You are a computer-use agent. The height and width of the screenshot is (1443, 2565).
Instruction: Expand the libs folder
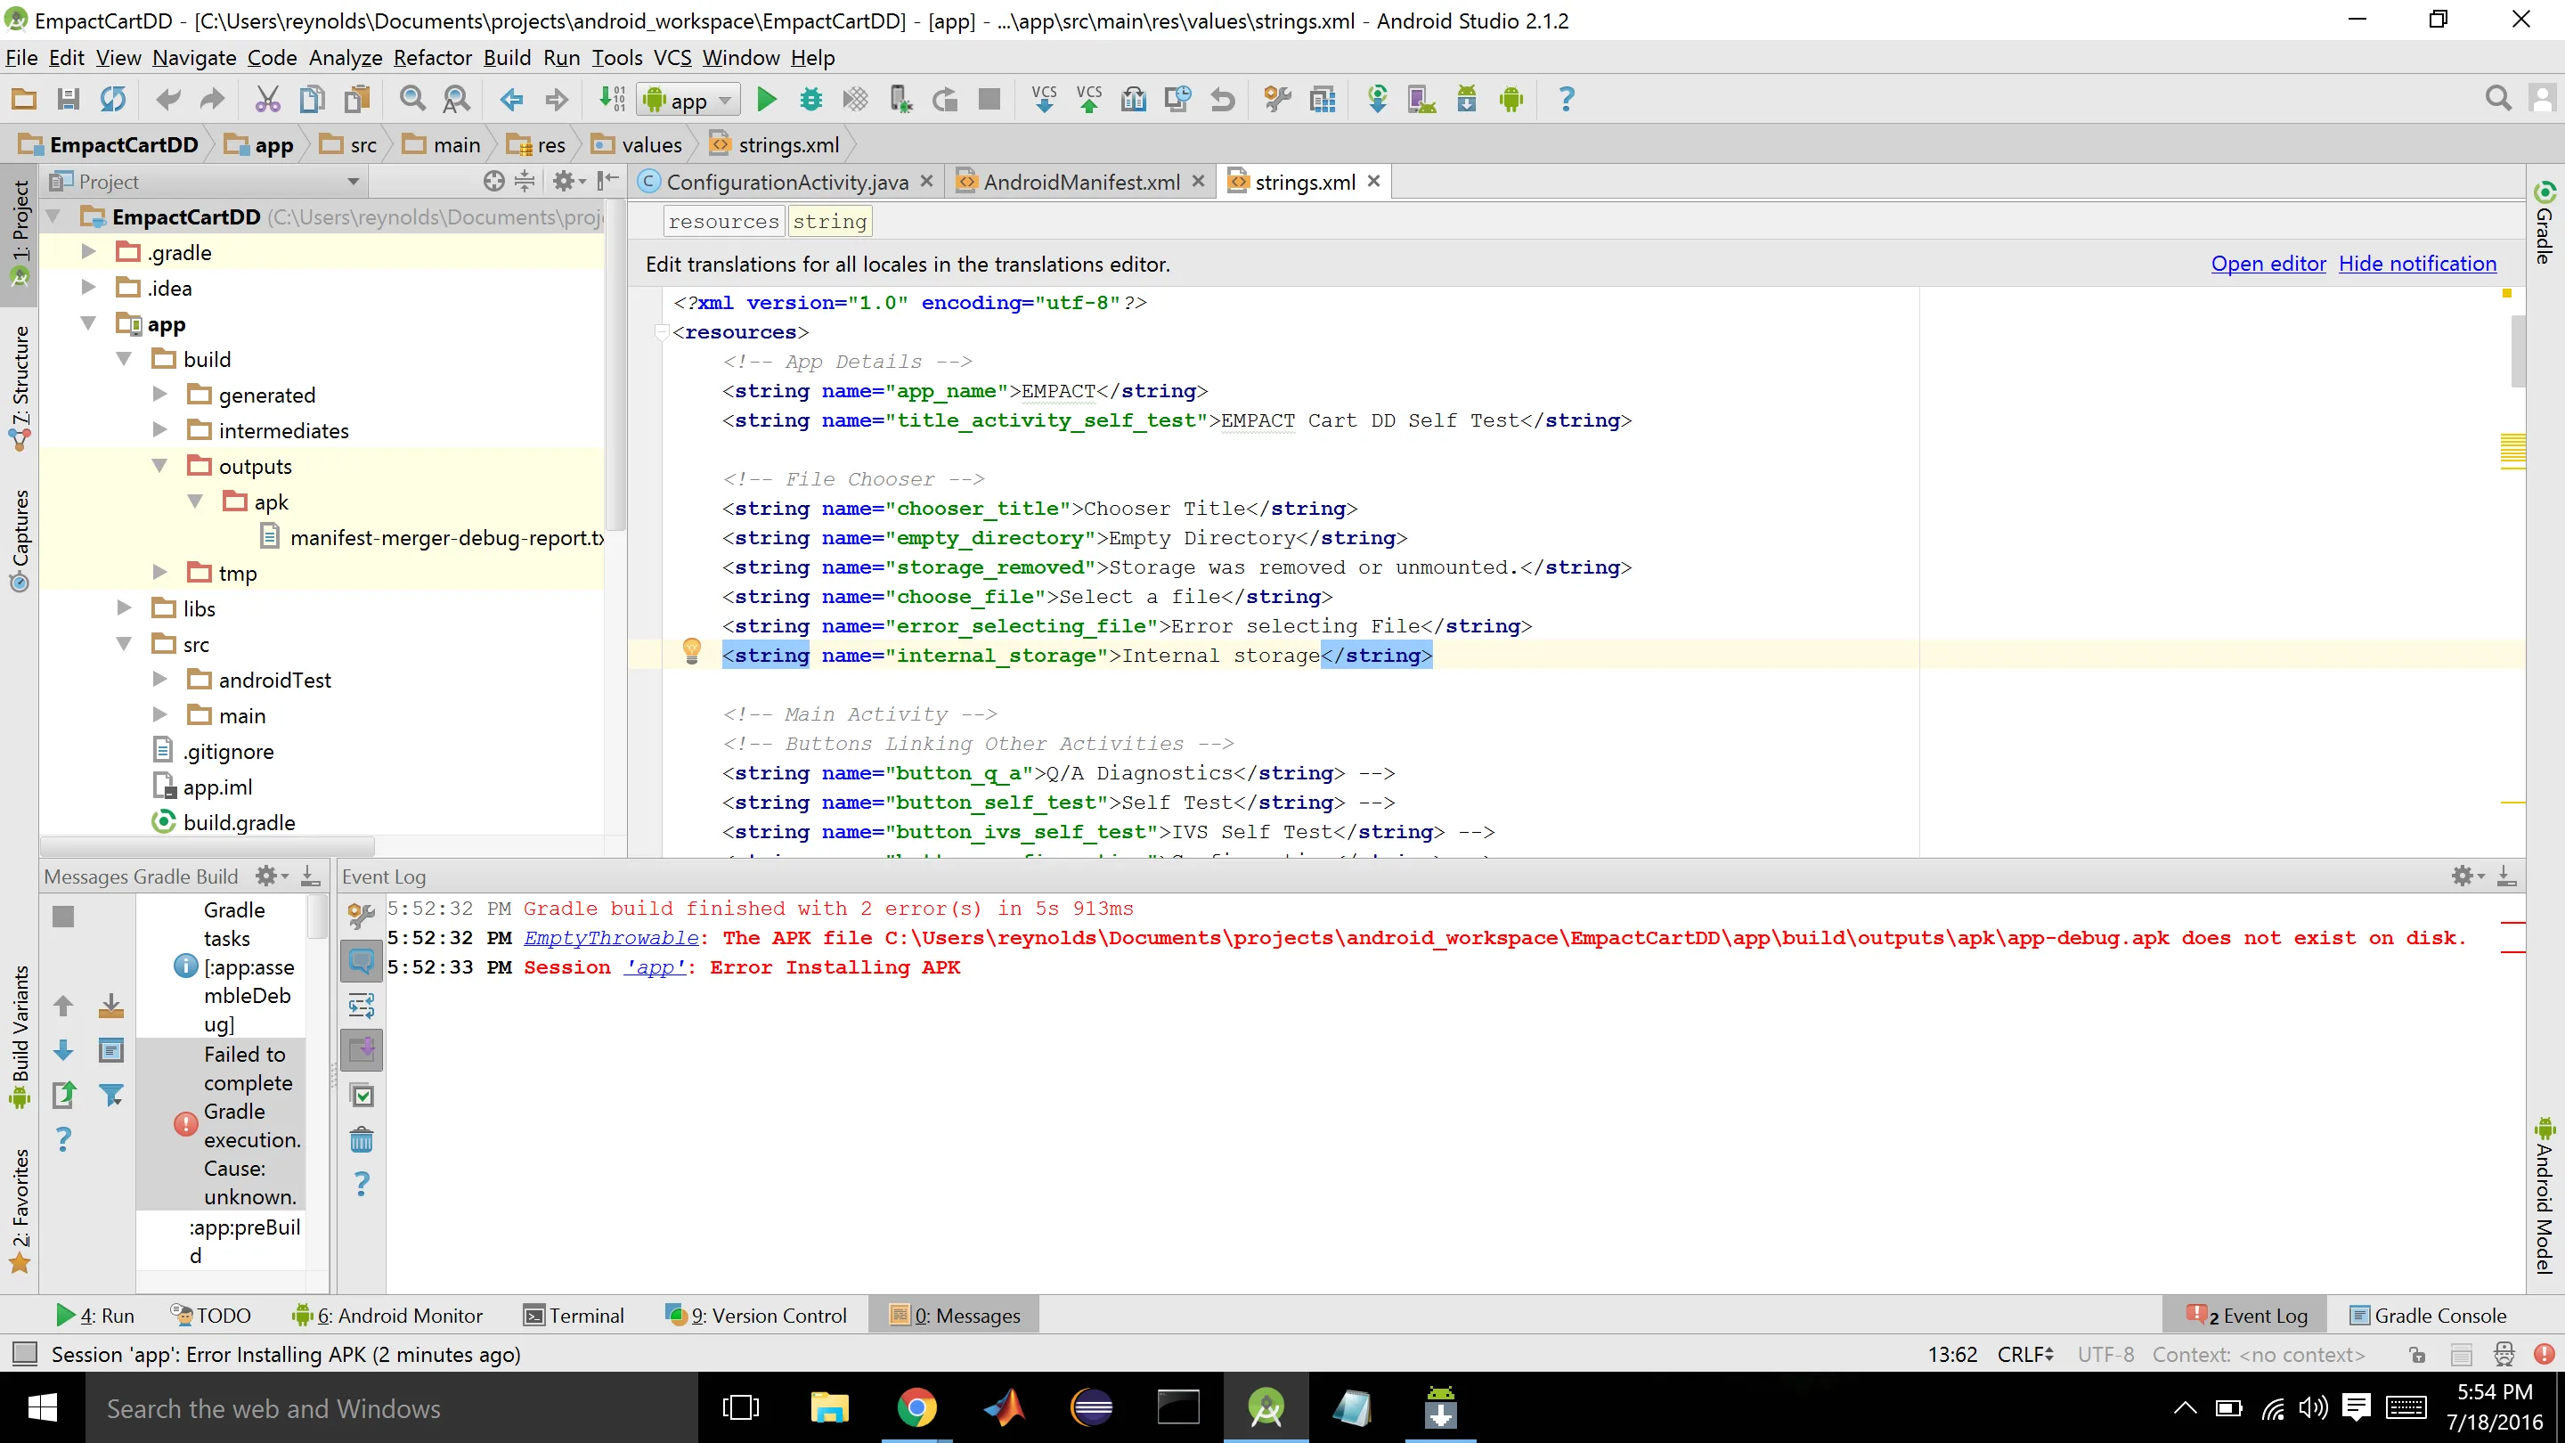125,607
